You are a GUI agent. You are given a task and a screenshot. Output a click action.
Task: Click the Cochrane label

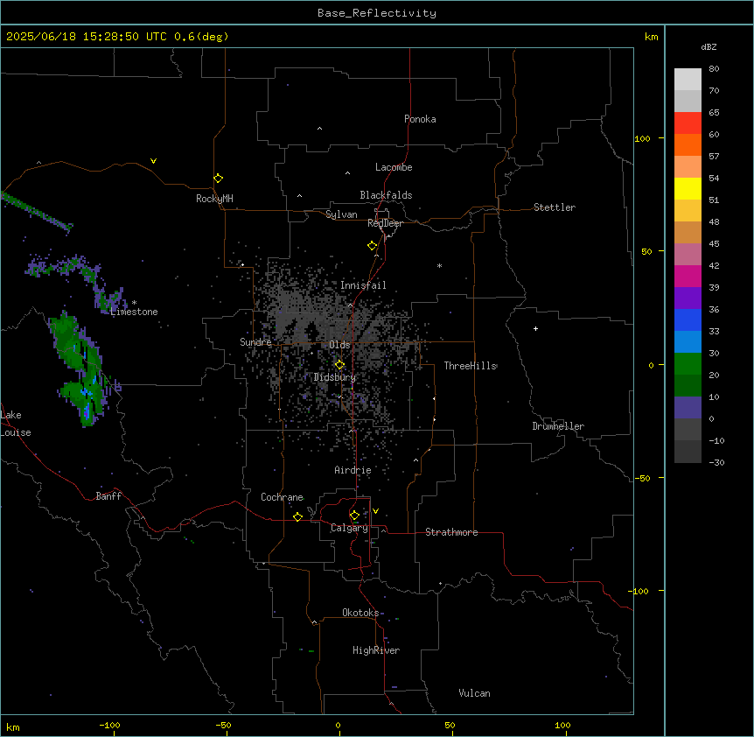282,497
